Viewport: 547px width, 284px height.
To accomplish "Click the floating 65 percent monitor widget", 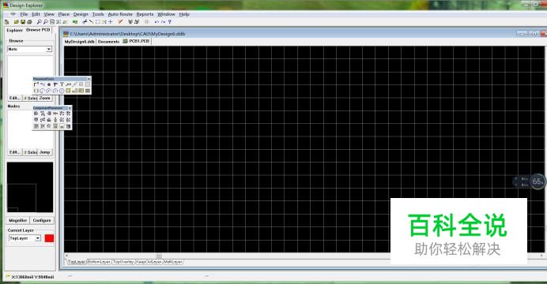I will pyautogui.click(x=537, y=181).
